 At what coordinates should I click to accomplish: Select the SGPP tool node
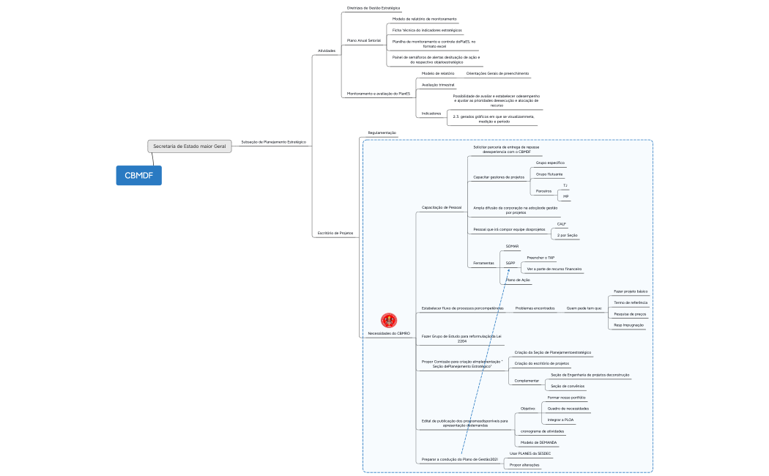[510, 263]
